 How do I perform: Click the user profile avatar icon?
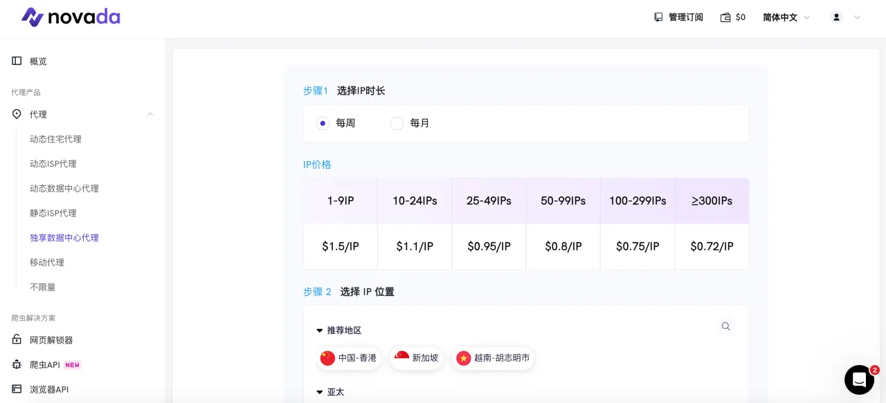pyautogui.click(x=836, y=17)
